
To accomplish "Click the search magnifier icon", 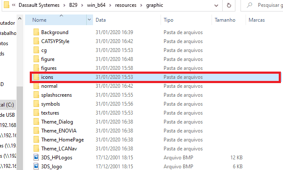I will point(249,5).
